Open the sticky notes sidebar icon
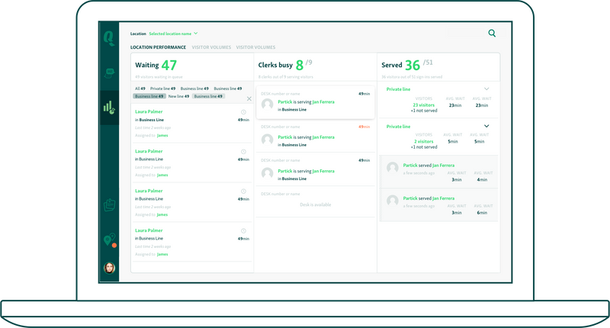Screen dimensions: 610x328 [109, 205]
